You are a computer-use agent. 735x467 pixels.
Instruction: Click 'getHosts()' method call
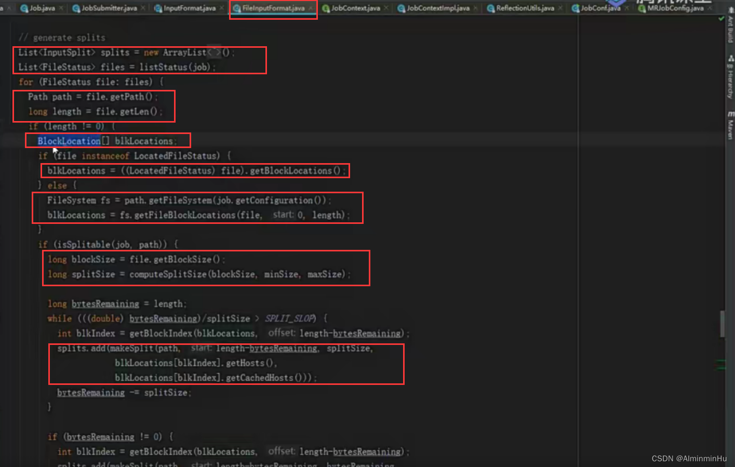[249, 363]
